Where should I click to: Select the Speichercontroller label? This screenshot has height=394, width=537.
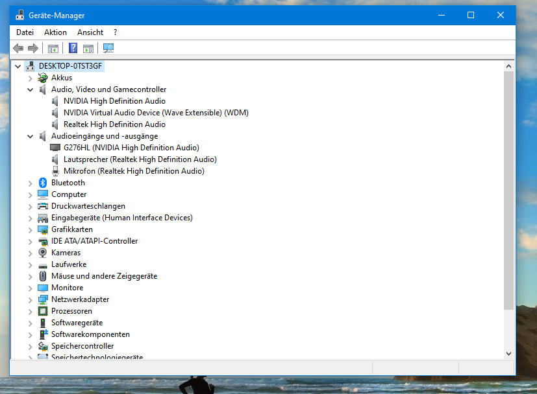coord(82,346)
